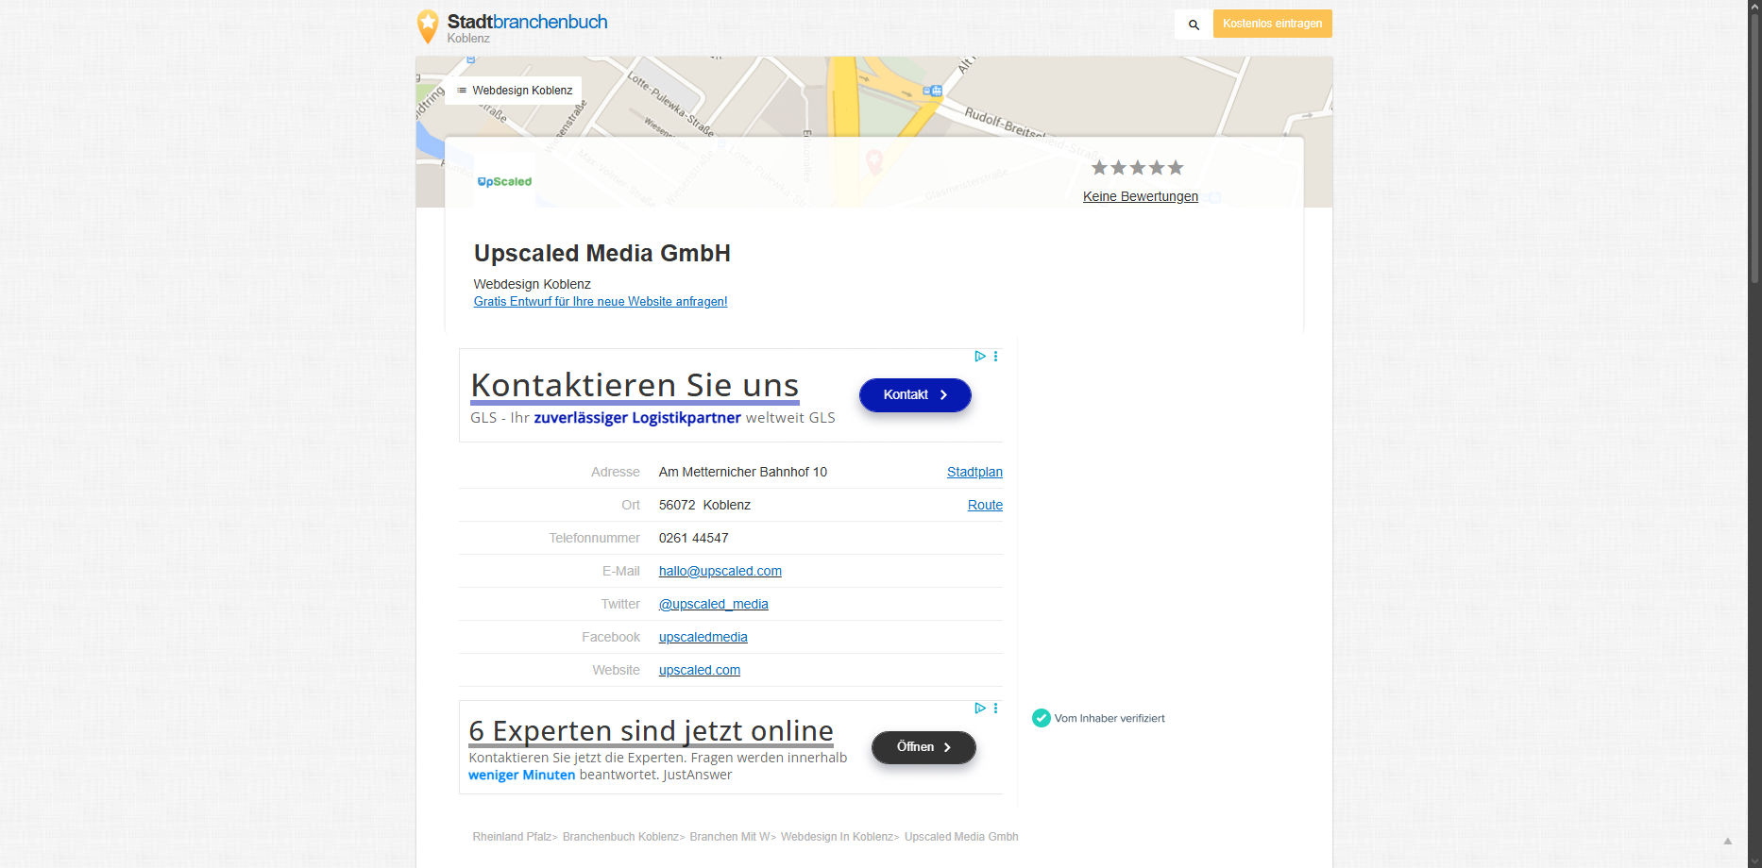
Task: Click the scroll-to-top arrow icon
Action: coord(1728,841)
